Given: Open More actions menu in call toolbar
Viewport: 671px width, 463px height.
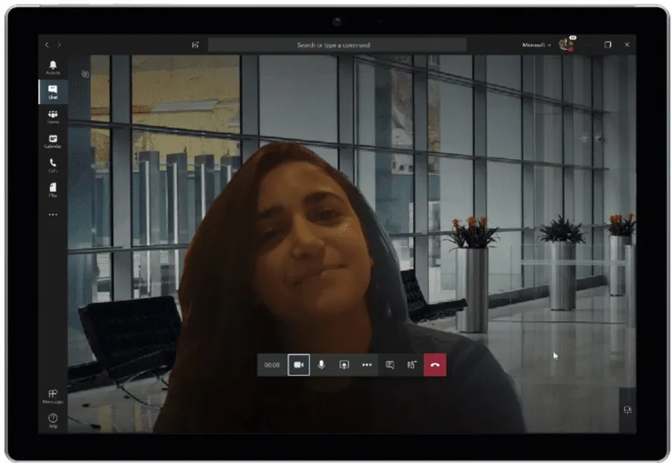Looking at the screenshot, I should click(366, 365).
